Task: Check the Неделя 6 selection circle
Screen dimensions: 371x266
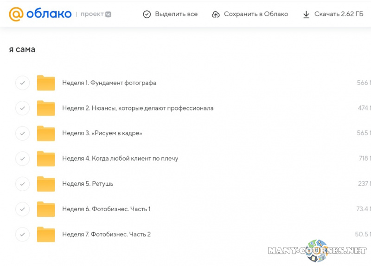Action: click(22, 209)
